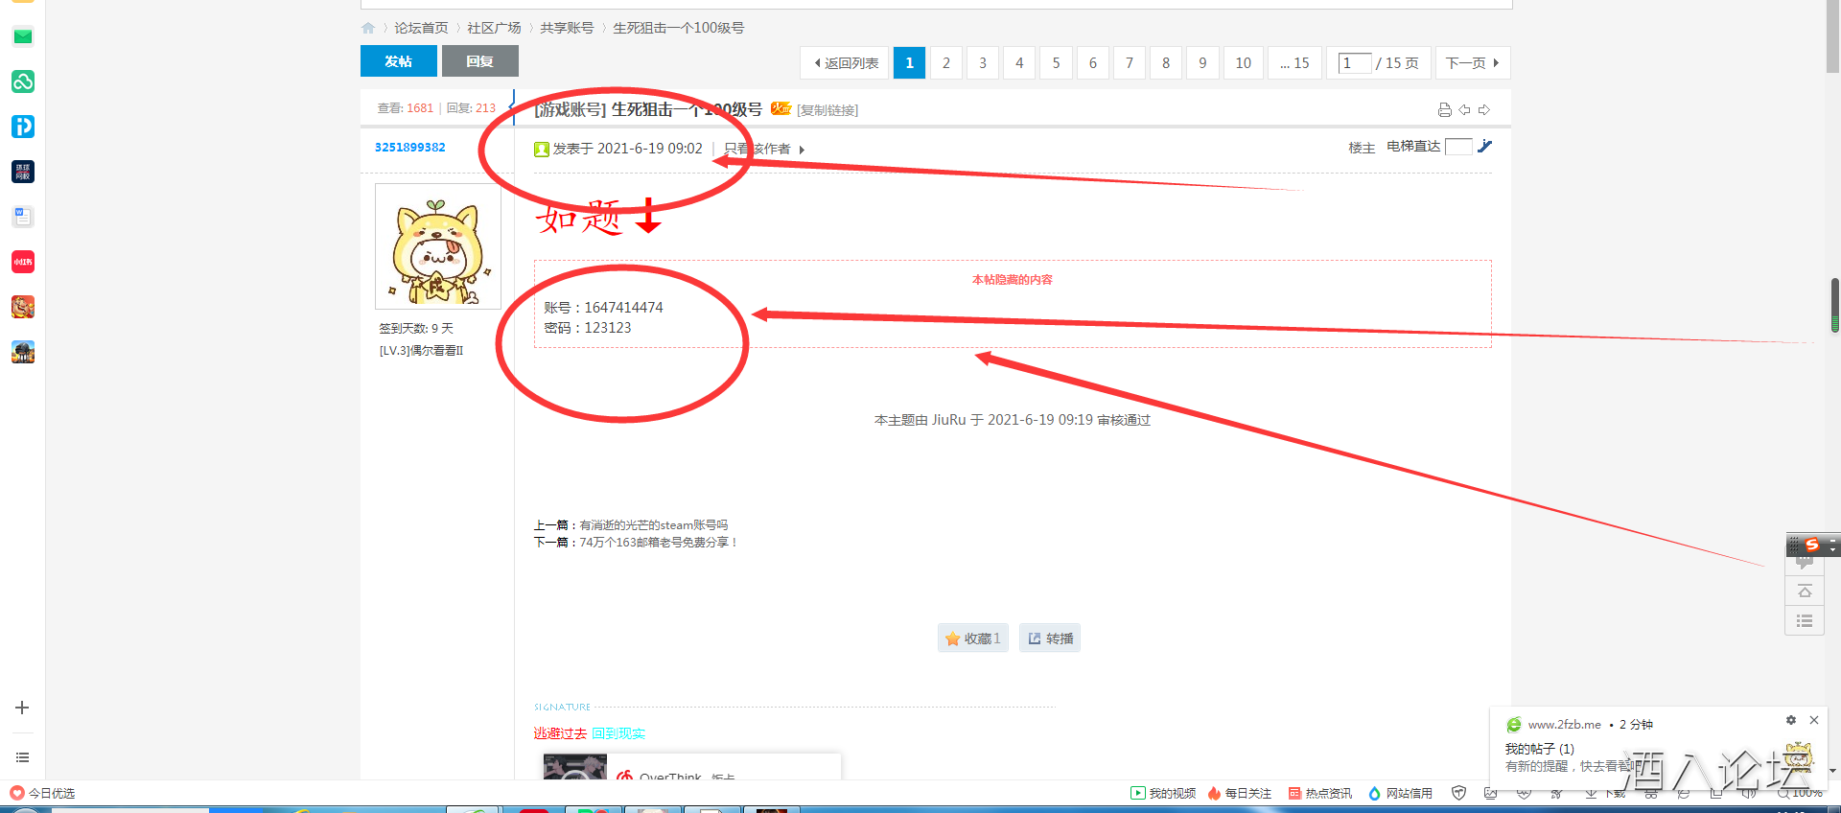Open the green mail icon in the sidebar
The width and height of the screenshot is (1841, 813).
point(23,36)
